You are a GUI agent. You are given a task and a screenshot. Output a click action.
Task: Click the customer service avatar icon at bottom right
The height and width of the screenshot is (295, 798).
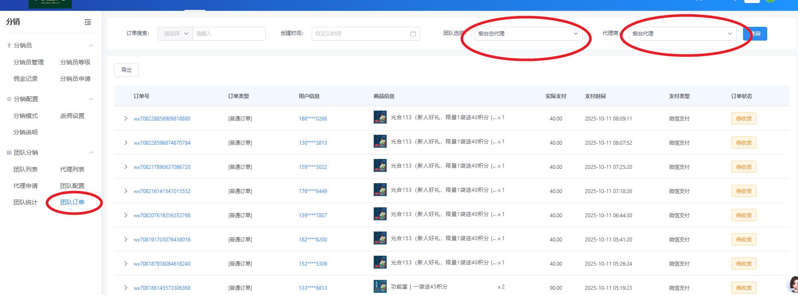pyautogui.click(x=793, y=284)
